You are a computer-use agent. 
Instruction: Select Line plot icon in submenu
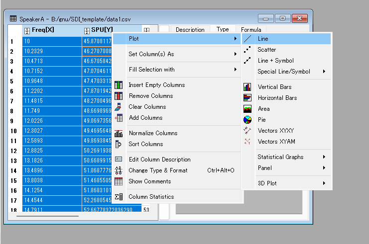tap(247, 38)
